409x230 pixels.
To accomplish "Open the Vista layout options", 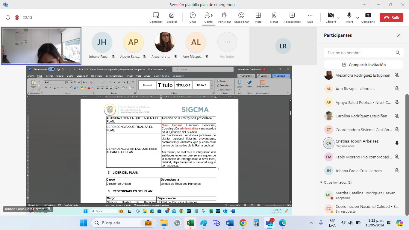I will 258,18.
